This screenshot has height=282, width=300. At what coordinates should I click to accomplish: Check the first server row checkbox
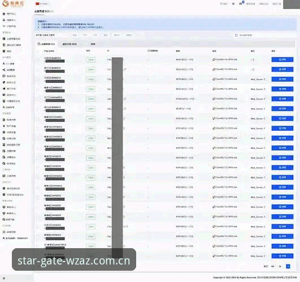(38, 60)
